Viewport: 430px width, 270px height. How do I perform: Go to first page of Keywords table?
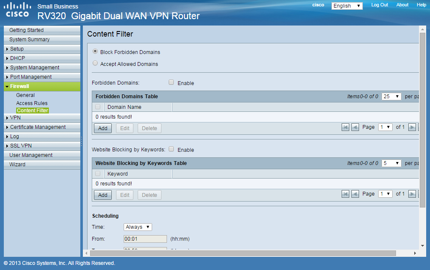(345, 193)
